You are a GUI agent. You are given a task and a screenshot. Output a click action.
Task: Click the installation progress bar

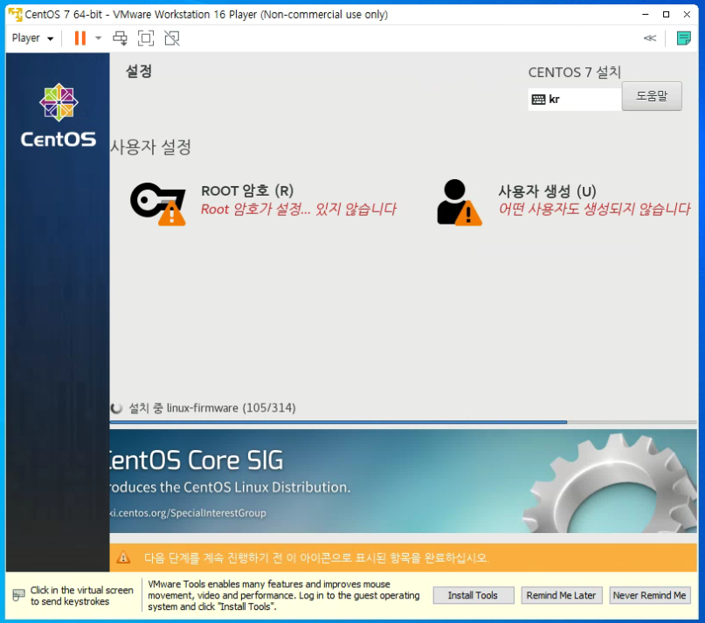tap(404, 422)
